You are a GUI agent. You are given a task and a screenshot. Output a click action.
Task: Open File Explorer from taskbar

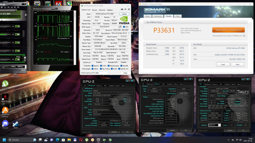click(69, 140)
